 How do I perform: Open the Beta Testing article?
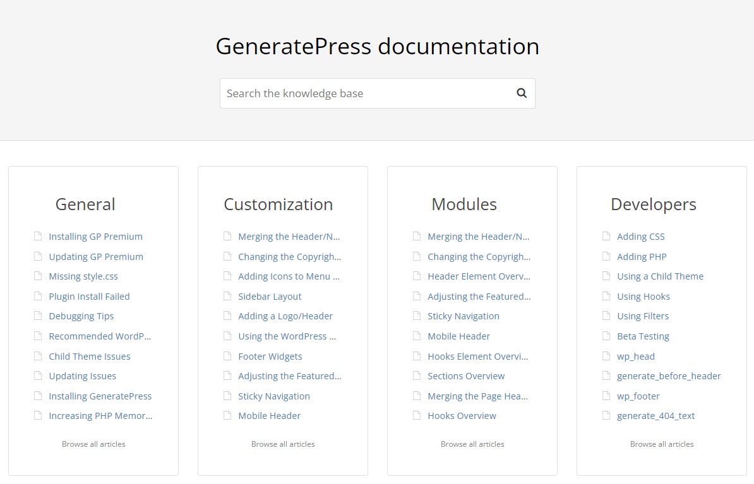tap(643, 336)
